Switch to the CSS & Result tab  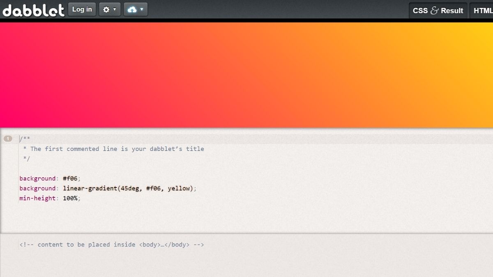(x=438, y=11)
